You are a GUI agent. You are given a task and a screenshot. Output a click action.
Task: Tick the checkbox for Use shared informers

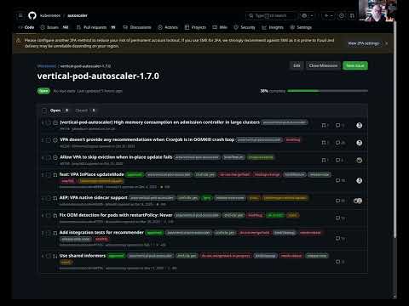(49, 256)
